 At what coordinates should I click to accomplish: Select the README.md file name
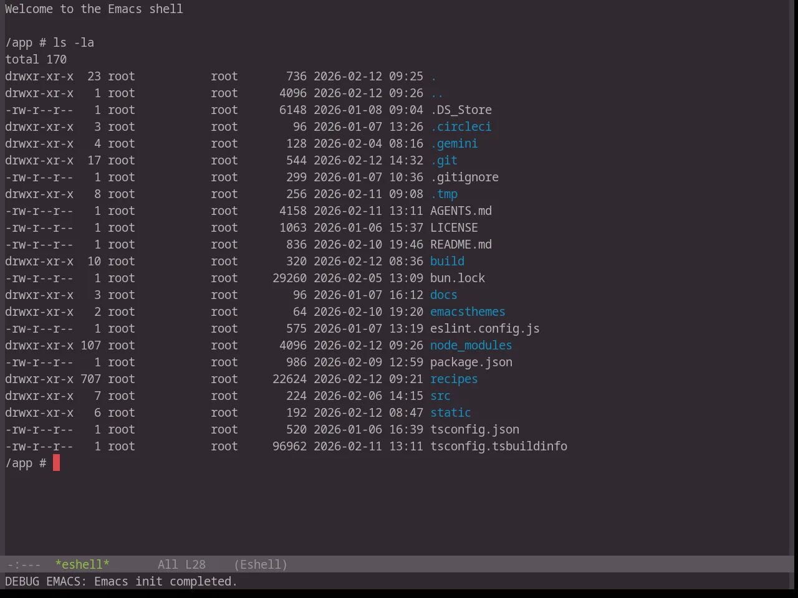[461, 244]
